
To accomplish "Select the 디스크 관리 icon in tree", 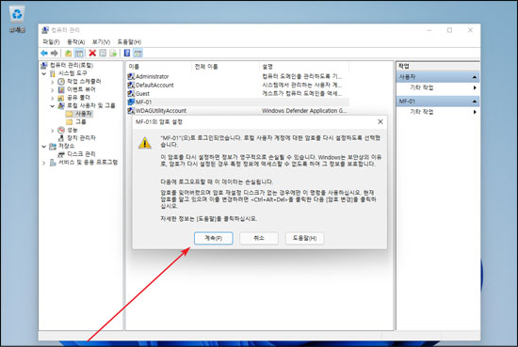I will tap(61, 154).
